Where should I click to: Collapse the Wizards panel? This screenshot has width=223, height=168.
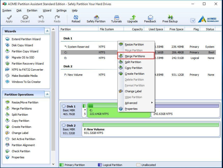coord(47,31)
